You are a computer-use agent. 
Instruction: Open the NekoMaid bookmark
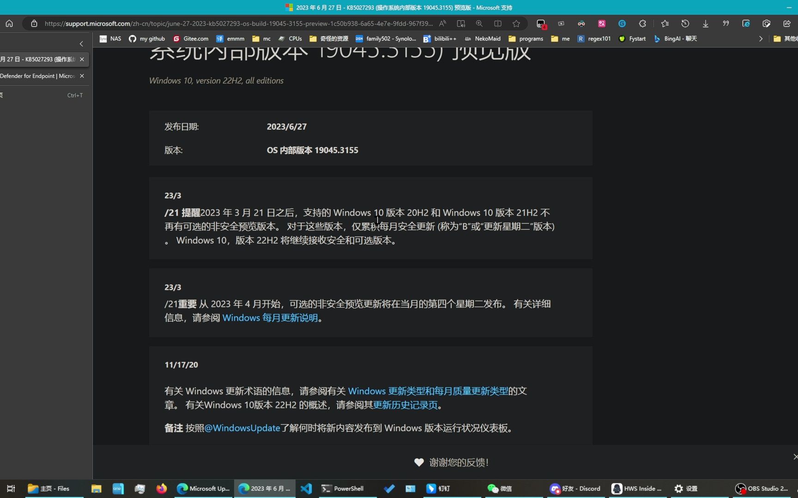point(482,39)
